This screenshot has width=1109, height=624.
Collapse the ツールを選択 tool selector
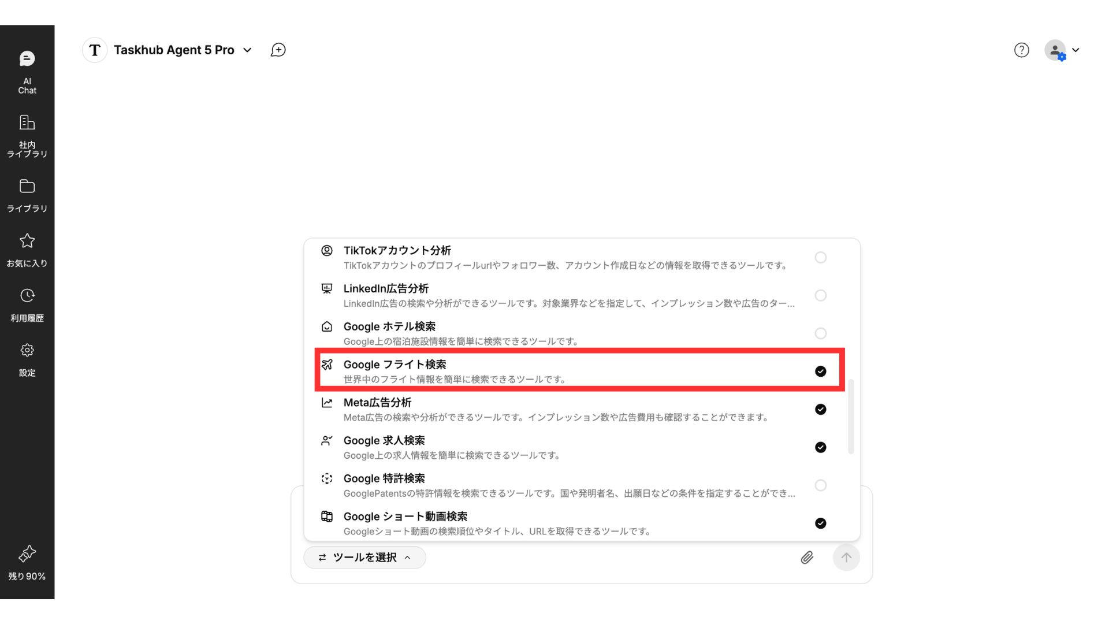364,558
